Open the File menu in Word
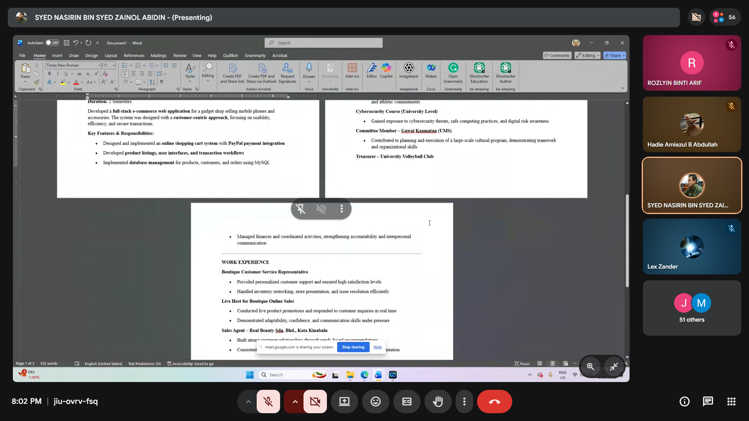 click(22, 56)
